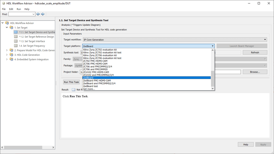
Task: Collapse the HDL Workflow Advisor root node
Action: (3, 23)
